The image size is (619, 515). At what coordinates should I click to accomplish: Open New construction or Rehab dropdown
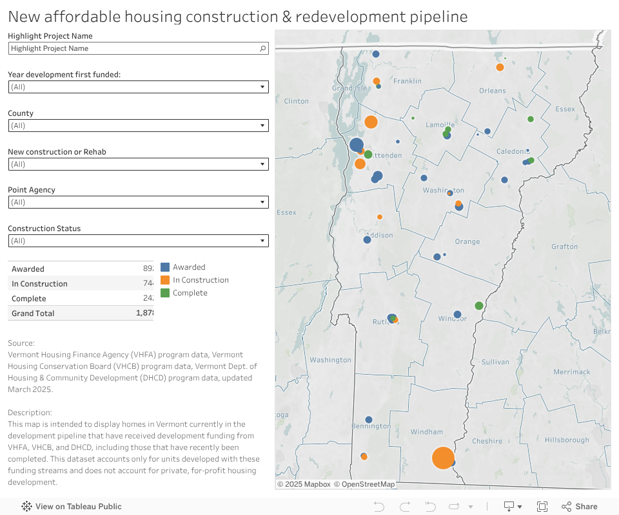pyautogui.click(x=262, y=164)
